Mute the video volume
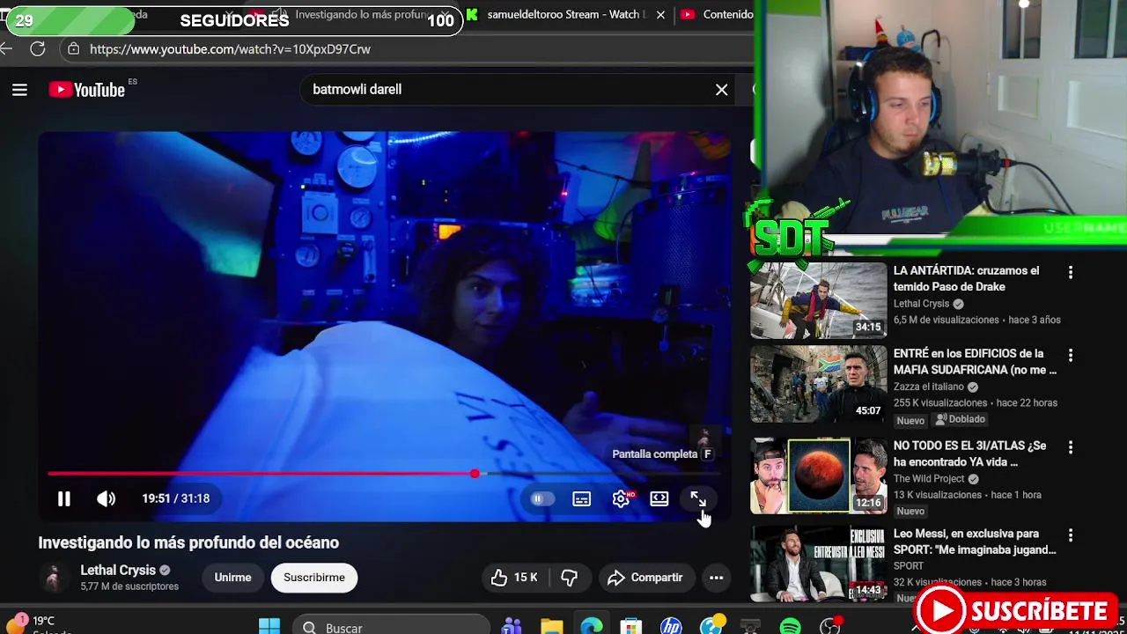The width and height of the screenshot is (1127, 634). point(107,498)
